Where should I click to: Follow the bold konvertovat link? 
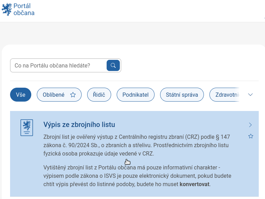[x=194, y=184]
